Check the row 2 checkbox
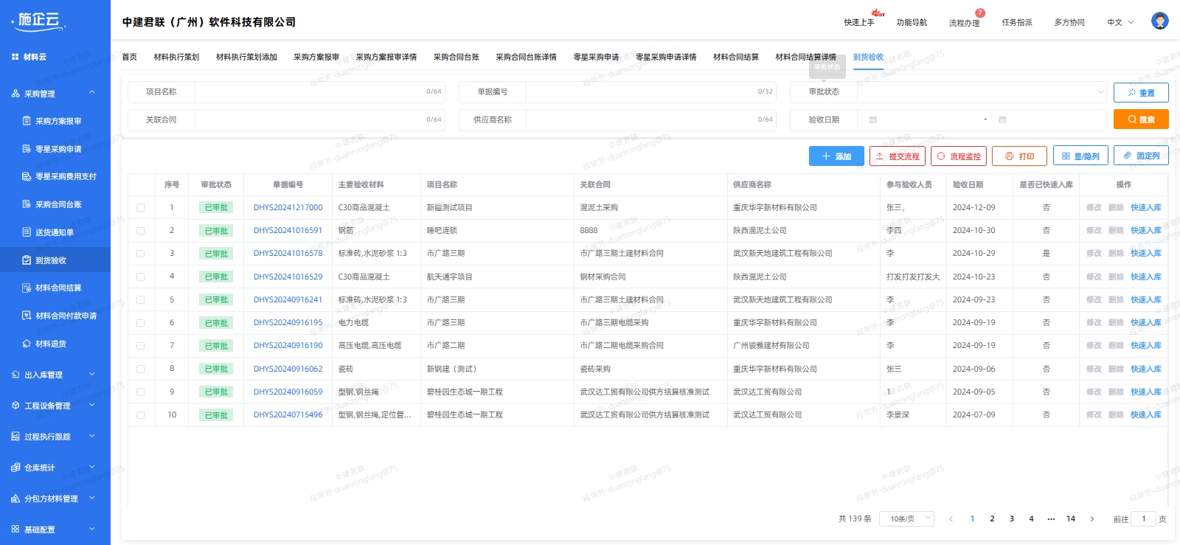Image resolution: width=1180 pixels, height=545 pixels. (x=140, y=231)
